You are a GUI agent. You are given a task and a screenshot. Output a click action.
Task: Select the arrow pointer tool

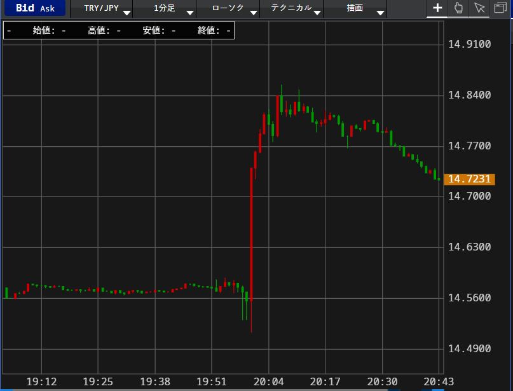(x=479, y=8)
